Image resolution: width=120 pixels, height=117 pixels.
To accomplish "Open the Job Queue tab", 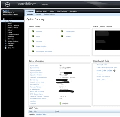I will (73, 11).
